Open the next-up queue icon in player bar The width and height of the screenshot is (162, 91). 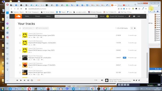click(x=139, y=80)
